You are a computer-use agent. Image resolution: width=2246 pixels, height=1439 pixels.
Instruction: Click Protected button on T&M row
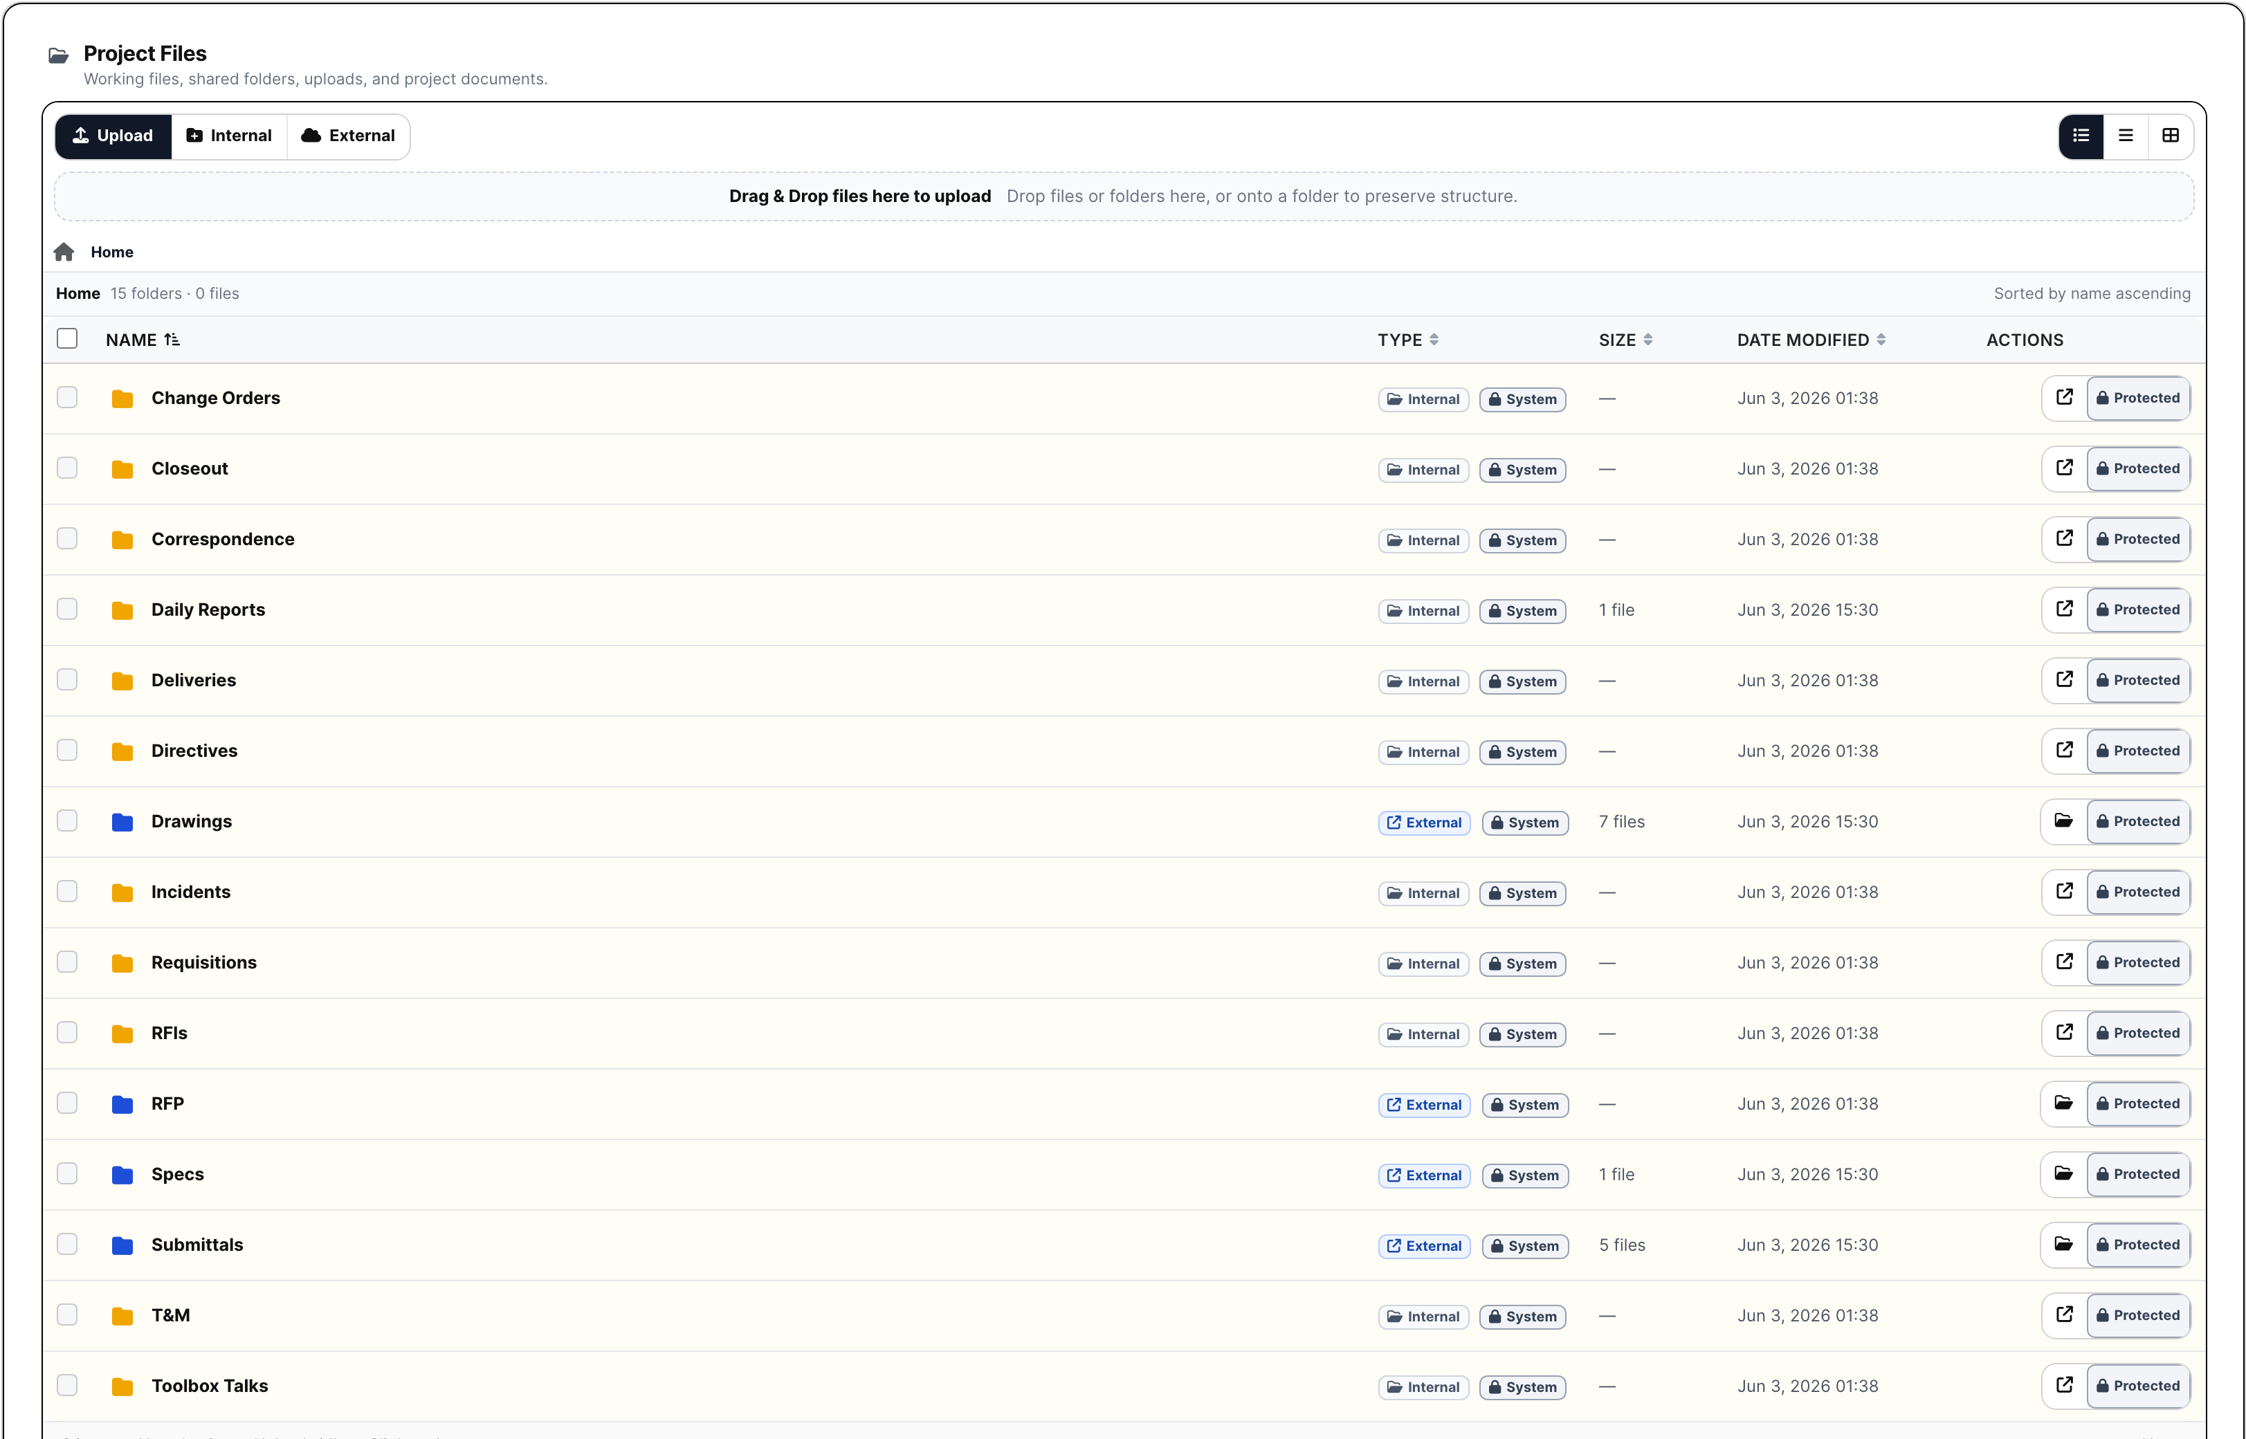pos(2137,1314)
